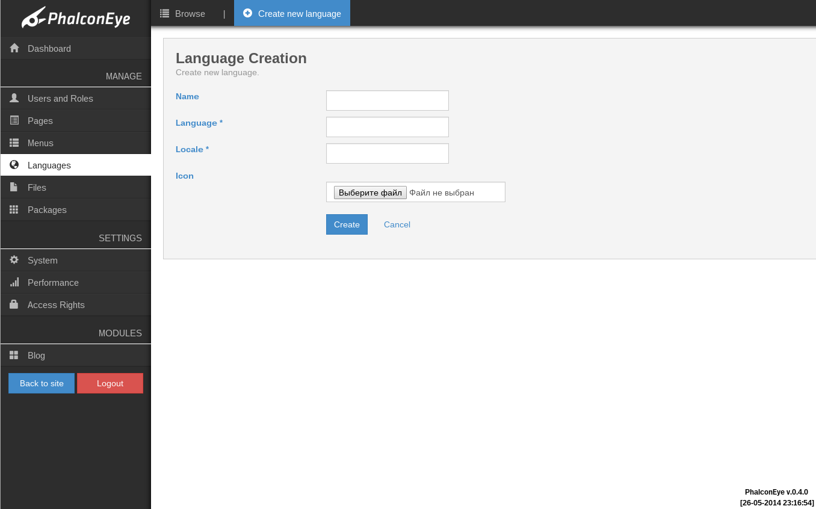The image size is (816, 509).
Task: Click the Back to site button
Action: pyautogui.click(x=42, y=383)
